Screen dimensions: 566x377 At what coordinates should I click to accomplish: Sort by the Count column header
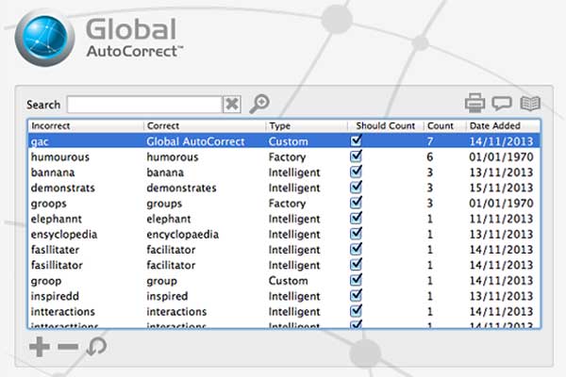point(444,126)
